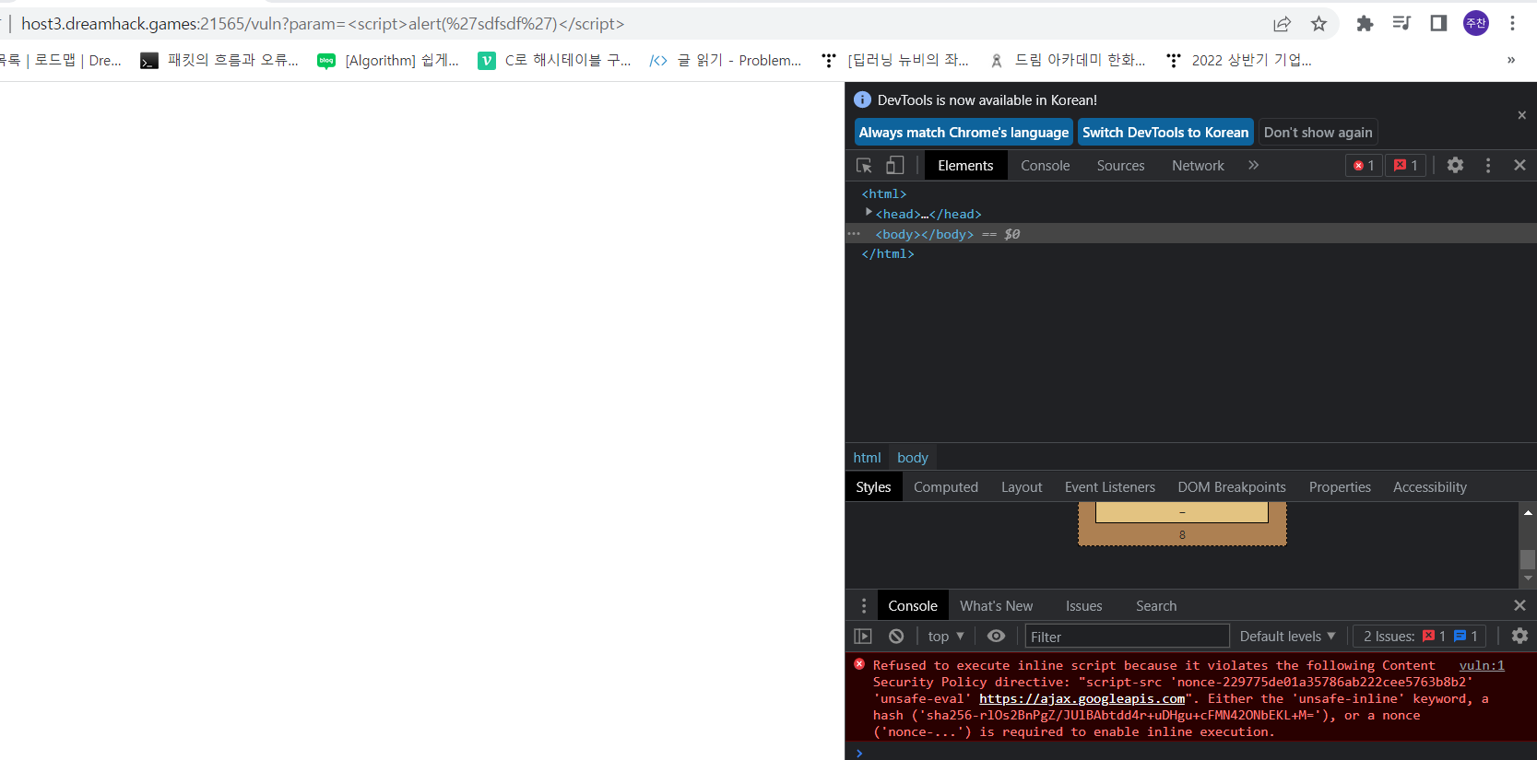Select the <body></body> node
Image resolution: width=1537 pixels, height=760 pixels.
(x=925, y=234)
